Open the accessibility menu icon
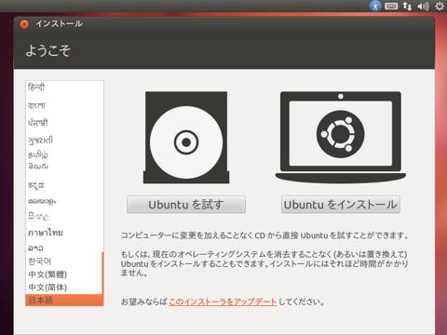447x335 pixels. (x=375, y=6)
